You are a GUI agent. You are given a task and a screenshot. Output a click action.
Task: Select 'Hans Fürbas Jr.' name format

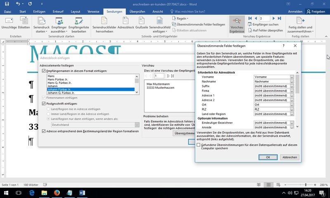(x=58, y=80)
